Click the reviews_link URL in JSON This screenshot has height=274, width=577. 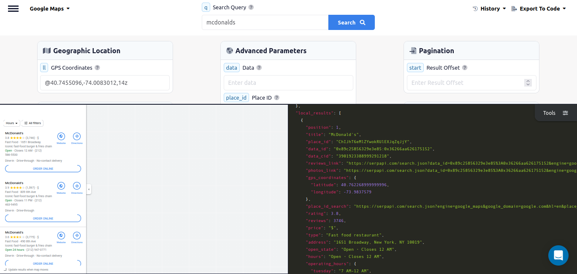pyautogui.click(x=461, y=163)
